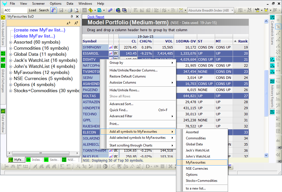Screen dimensions: 282x192
Task: Click the 52w HiLo toolbar icon
Action: 156,10
